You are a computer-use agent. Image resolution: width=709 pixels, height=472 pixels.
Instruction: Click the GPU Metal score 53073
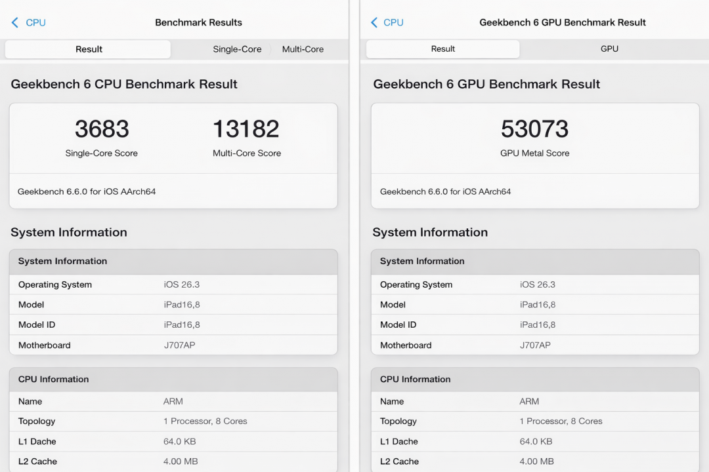[x=534, y=128]
